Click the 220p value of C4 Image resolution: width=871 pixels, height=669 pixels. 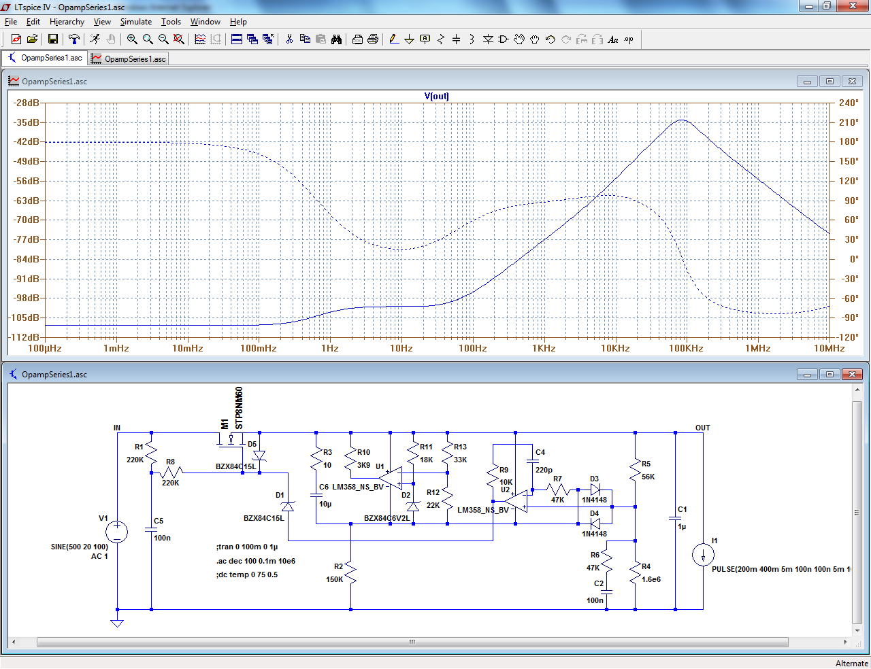(x=544, y=470)
